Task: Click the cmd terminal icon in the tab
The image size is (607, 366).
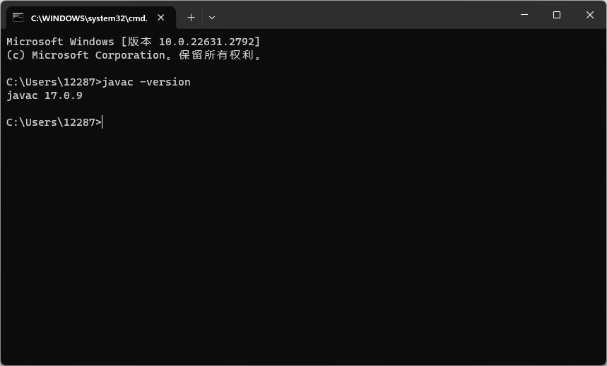Action: [18, 18]
